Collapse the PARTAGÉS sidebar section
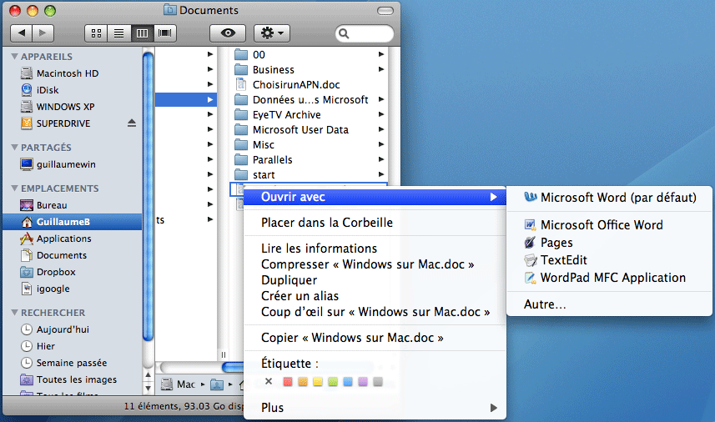 click(14, 147)
